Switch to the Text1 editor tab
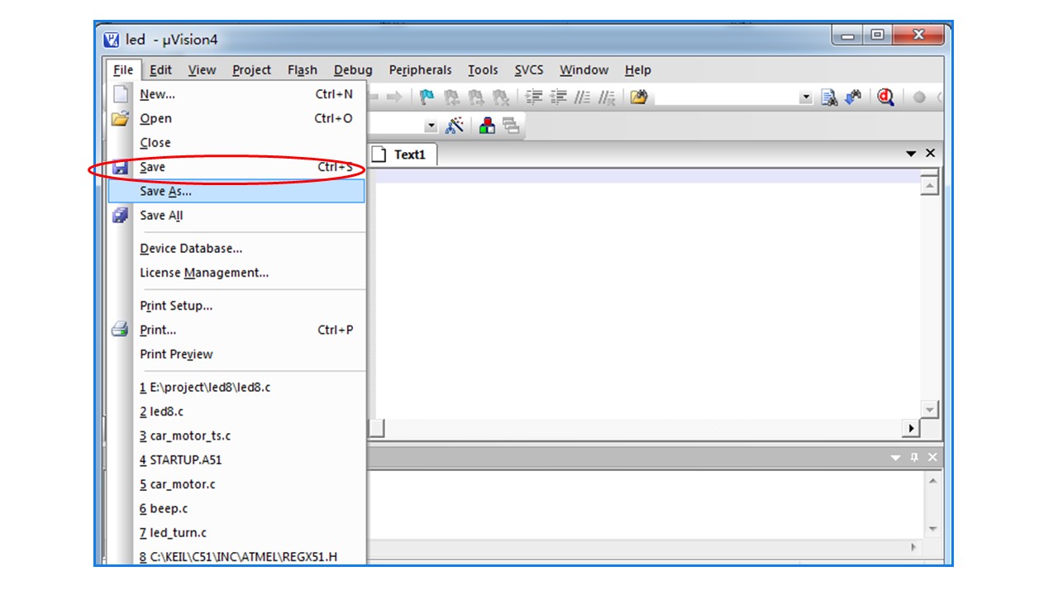 pyautogui.click(x=402, y=155)
